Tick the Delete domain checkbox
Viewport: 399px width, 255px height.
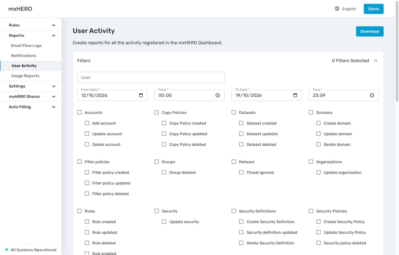318,144
